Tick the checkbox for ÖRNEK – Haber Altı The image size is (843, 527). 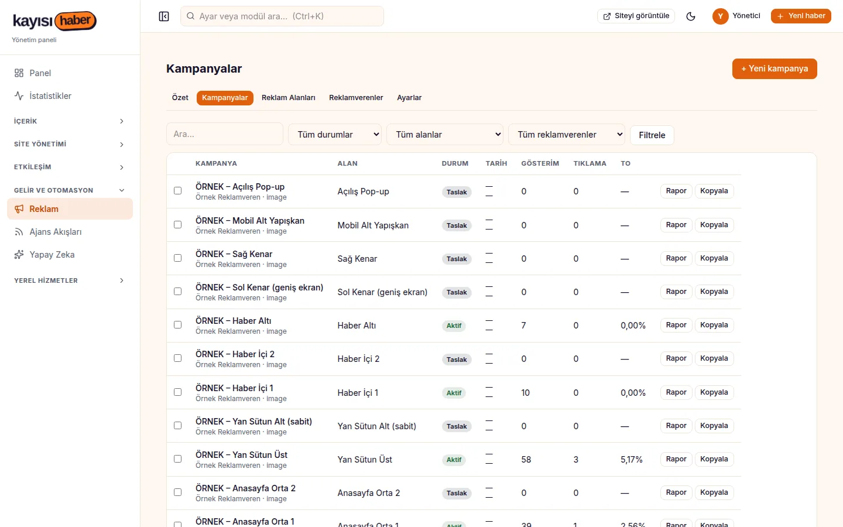click(177, 325)
